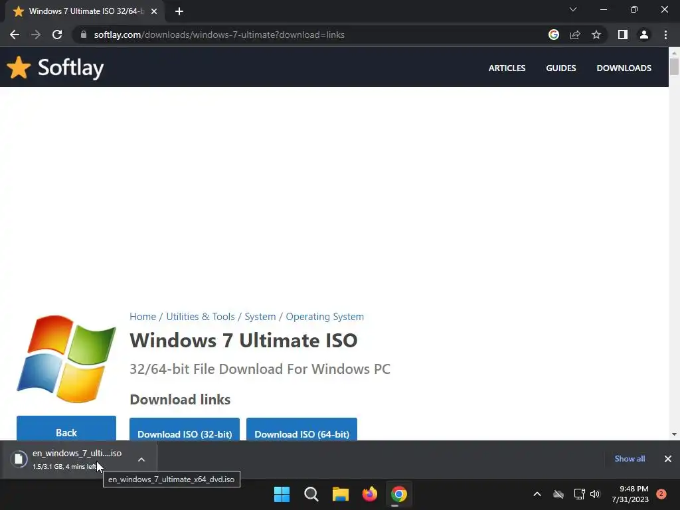Screen dimensions: 680x510
Task: Open the volume control icon
Action: pyautogui.click(x=595, y=494)
